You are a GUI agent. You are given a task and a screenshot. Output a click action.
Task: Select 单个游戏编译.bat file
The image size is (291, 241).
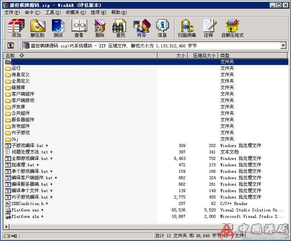coord(29,171)
